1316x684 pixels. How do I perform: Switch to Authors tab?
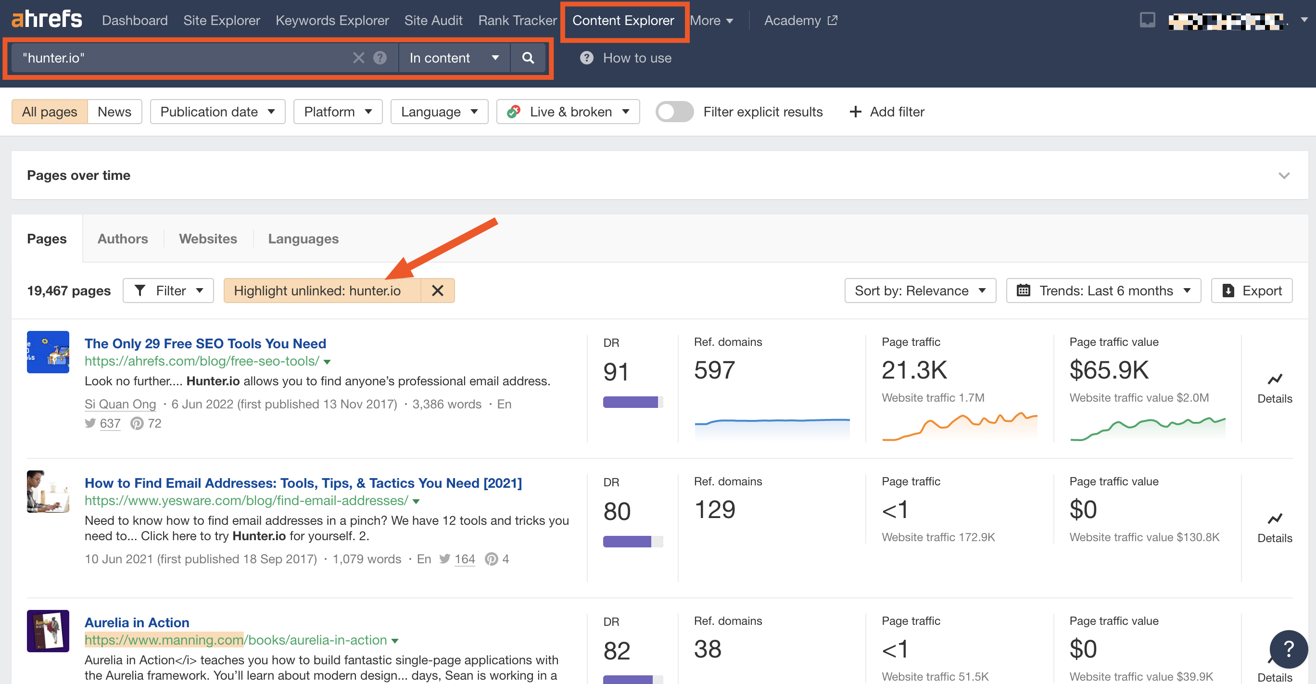pyautogui.click(x=122, y=238)
